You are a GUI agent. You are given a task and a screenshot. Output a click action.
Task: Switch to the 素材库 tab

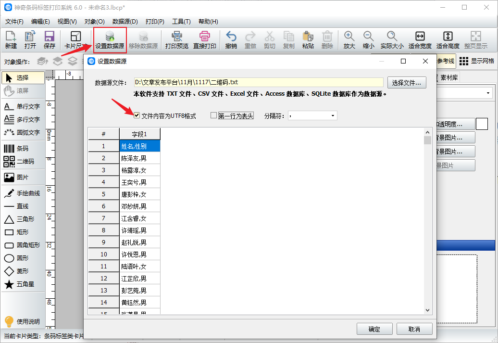(448, 77)
